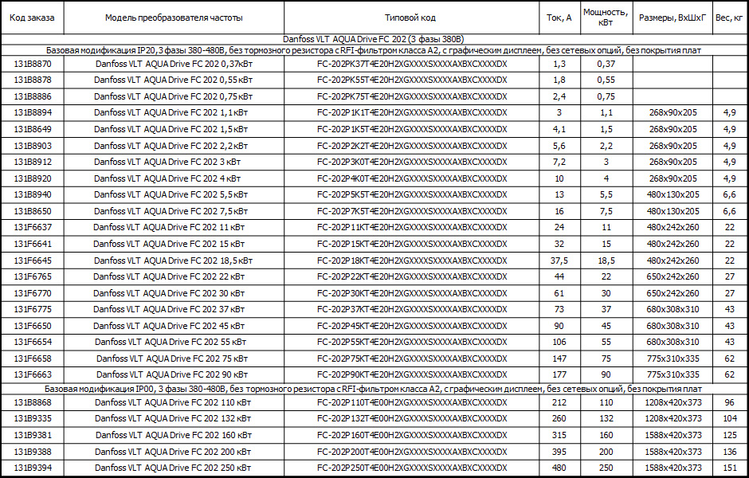The width and height of the screenshot is (749, 478).
Task: Select model 'Danfoss VLT AQUA Drive FC 202 90 кВт'
Action: 172,374
